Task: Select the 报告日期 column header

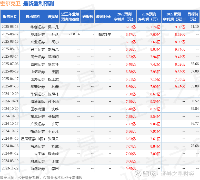Action: pyautogui.click(x=10, y=17)
